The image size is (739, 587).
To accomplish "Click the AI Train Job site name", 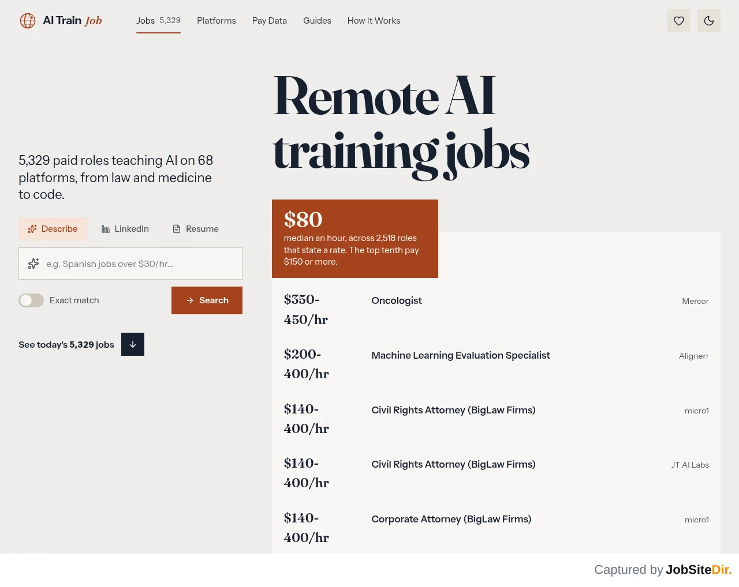I will click(72, 21).
